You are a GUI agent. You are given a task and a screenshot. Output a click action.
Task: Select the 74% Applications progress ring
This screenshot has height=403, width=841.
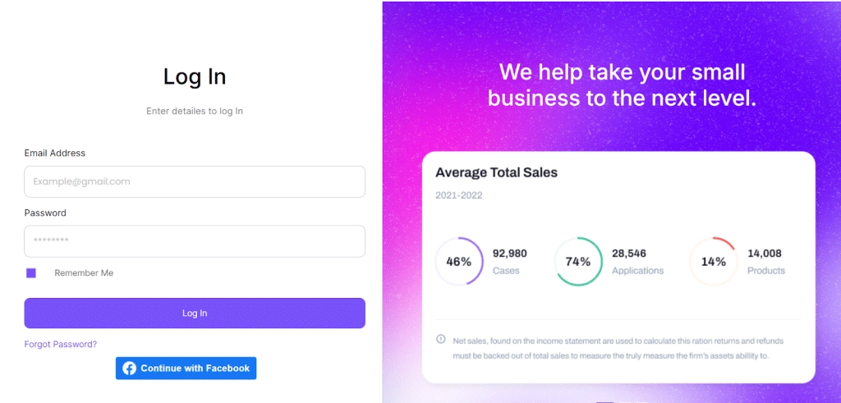[578, 262]
